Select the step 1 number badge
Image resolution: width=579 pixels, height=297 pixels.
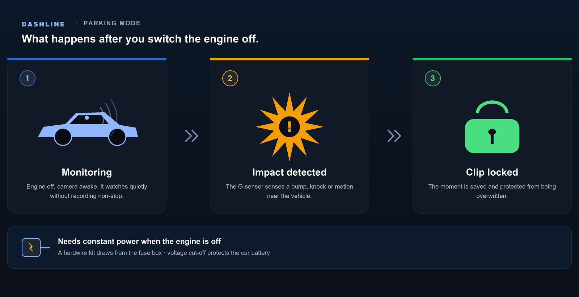tap(28, 78)
